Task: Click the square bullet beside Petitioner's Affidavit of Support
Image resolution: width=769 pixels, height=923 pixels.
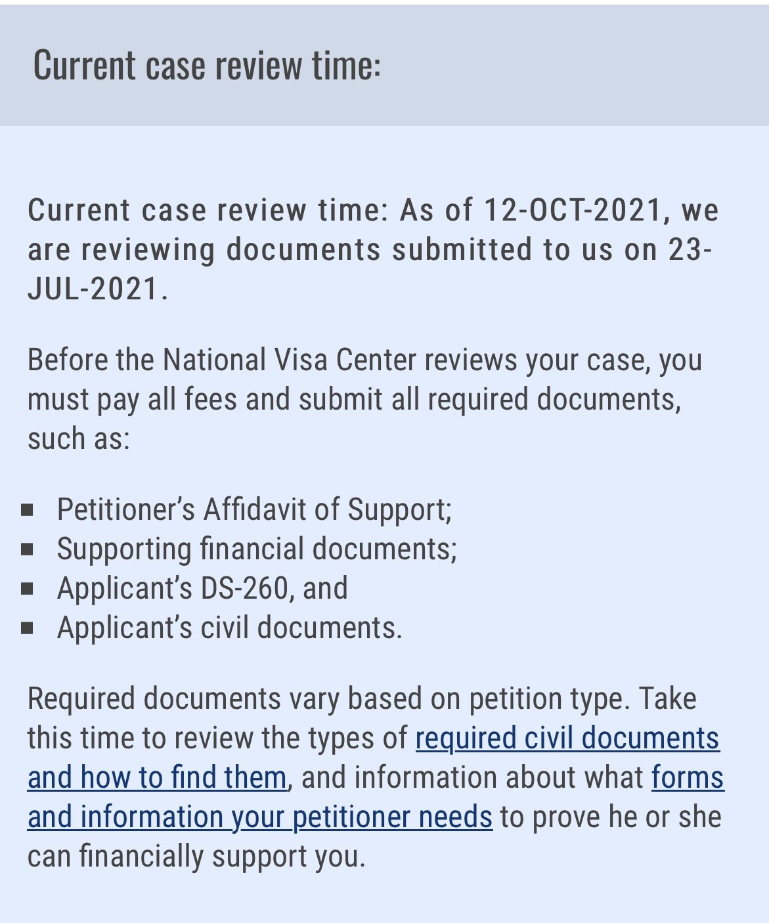Action: (x=27, y=510)
